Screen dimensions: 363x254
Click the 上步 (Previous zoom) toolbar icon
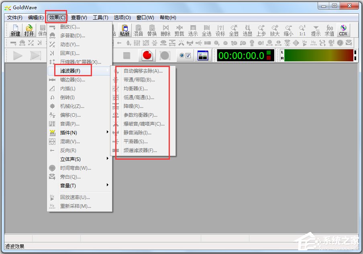click(x=261, y=30)
